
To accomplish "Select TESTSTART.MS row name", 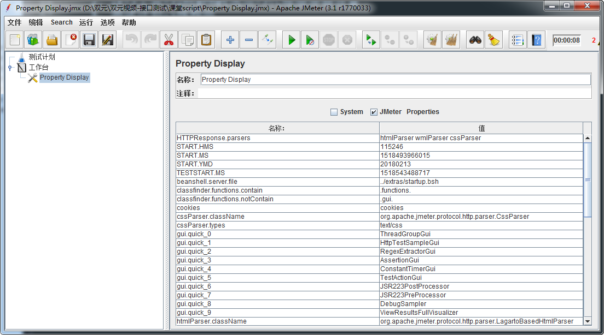I will click(x=277, y=173).
